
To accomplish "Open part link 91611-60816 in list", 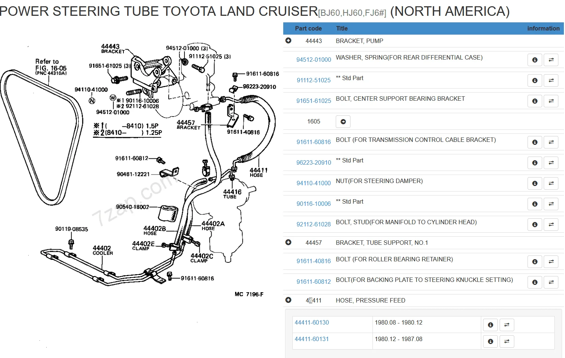I will [x=314, y=142].
